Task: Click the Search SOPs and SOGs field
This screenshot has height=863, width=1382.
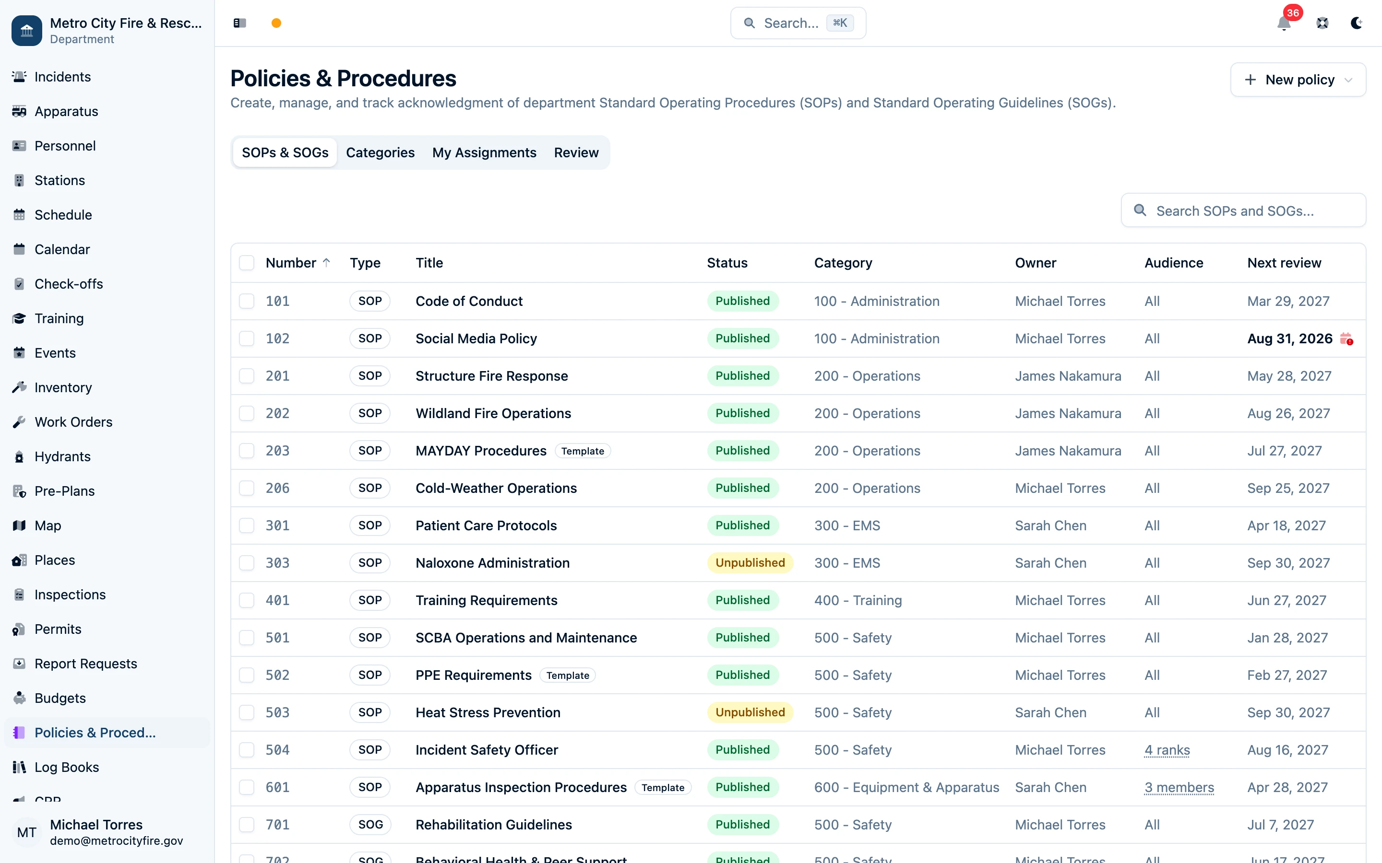Action: (1243, 210)
